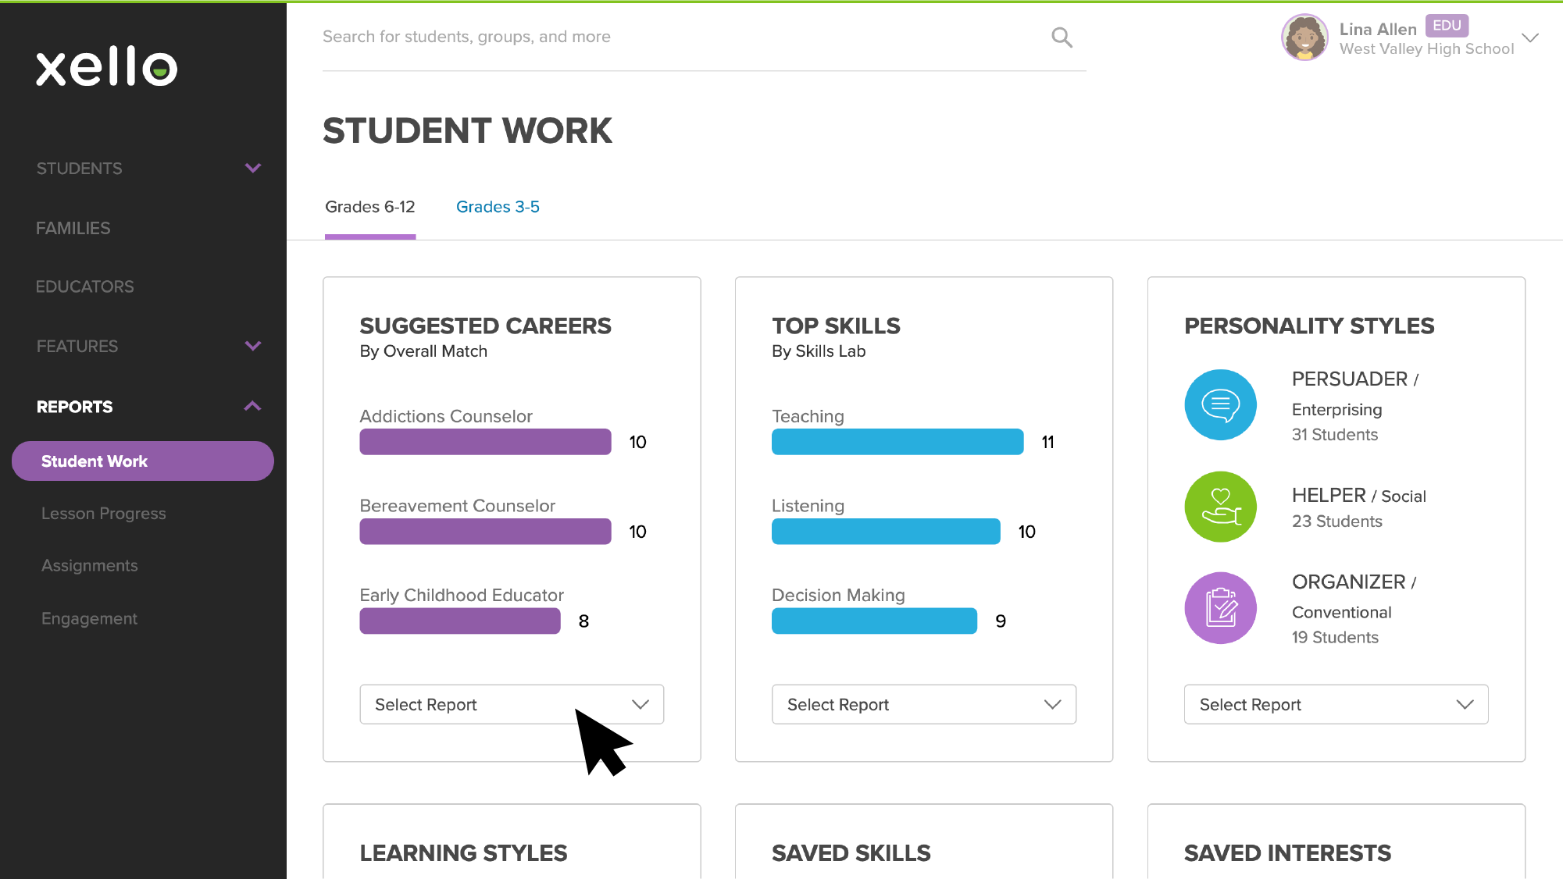Expand the Students sidebar menu
Screen dimensions: 1563x879
(x=252, y=168)
